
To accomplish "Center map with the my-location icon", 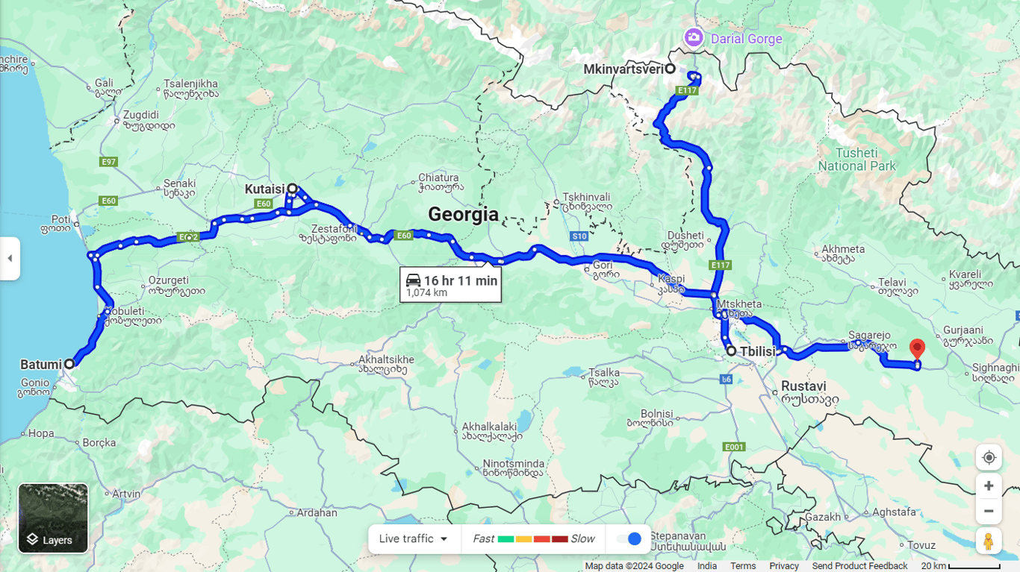I will point(989,457).
